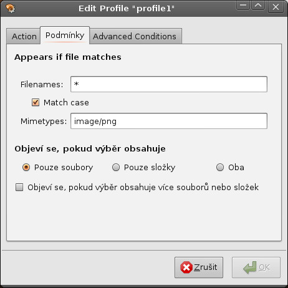The height and width of the screenshot is (288, 288).
Task: Minimize the Edit Profile window
Action: tap(243, 5)
